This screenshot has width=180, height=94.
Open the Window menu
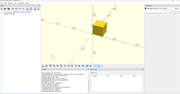coord(21,3)
